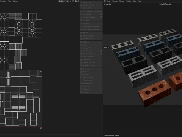Apply Mirror U
Screen dimensions: 182x137
(x=91, y=42)
